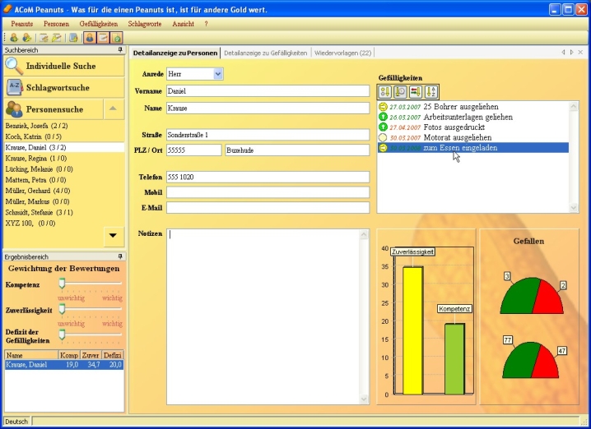Click the sort by date icon above Gefälligkeiten

pos(400,91)
